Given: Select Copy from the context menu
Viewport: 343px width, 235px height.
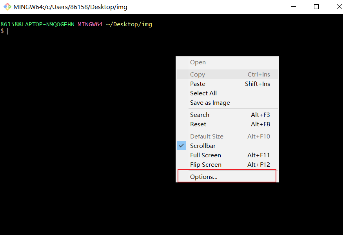Looking at the screenshot, I should [x=198, y=75].
